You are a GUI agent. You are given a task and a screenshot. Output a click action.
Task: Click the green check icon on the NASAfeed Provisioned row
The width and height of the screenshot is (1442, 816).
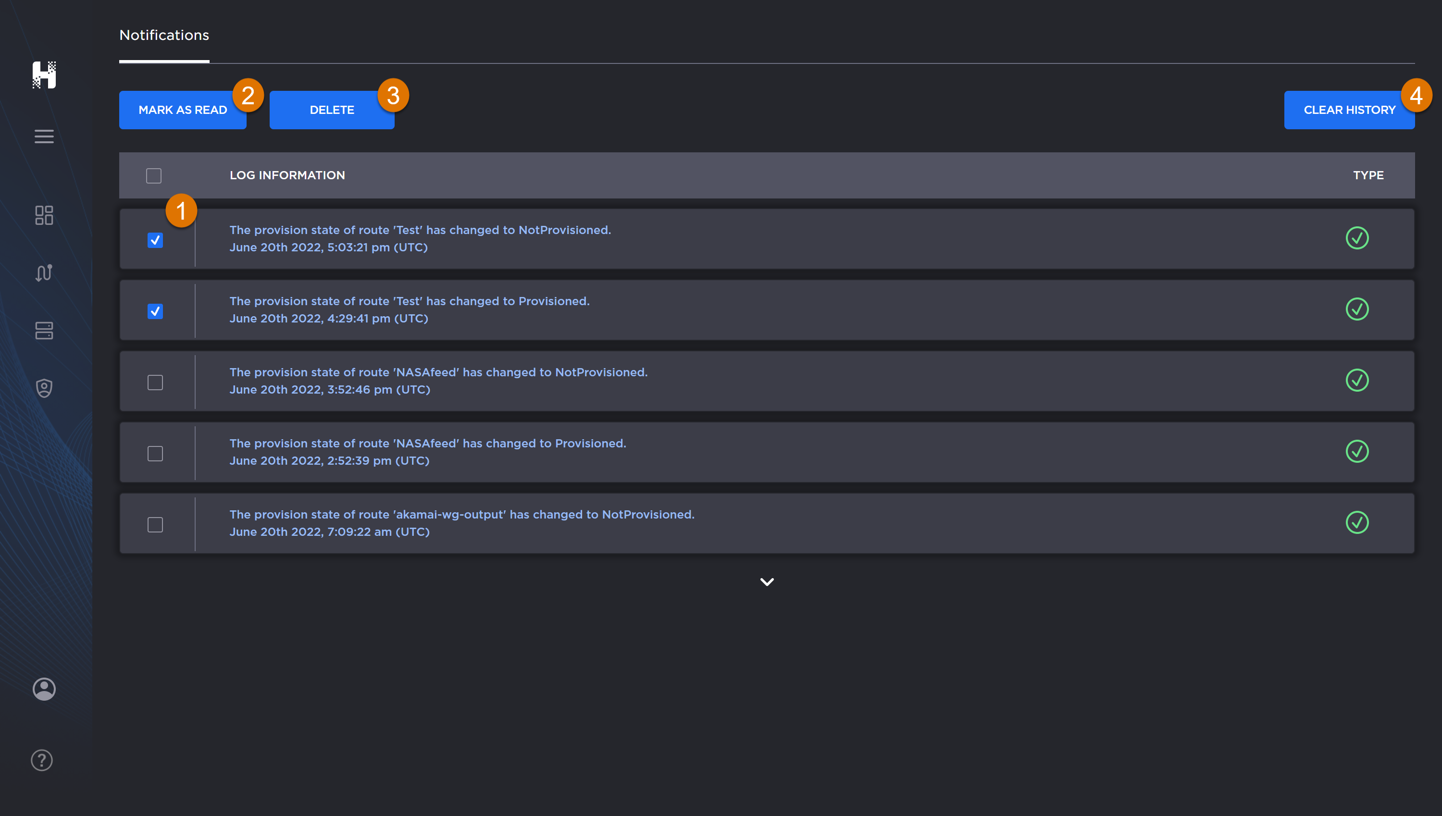point(1357,451)
